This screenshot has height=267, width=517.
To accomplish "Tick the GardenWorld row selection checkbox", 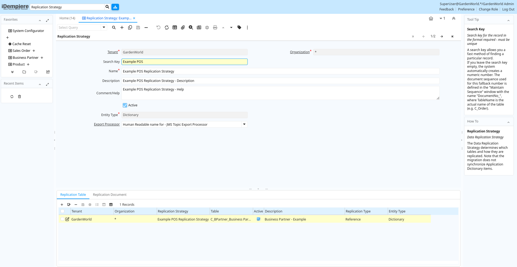I will point(62,219).
